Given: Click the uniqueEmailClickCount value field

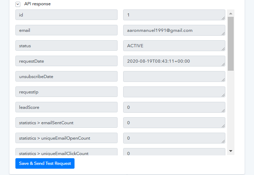Looking at the screenshot, I should 174,152.
